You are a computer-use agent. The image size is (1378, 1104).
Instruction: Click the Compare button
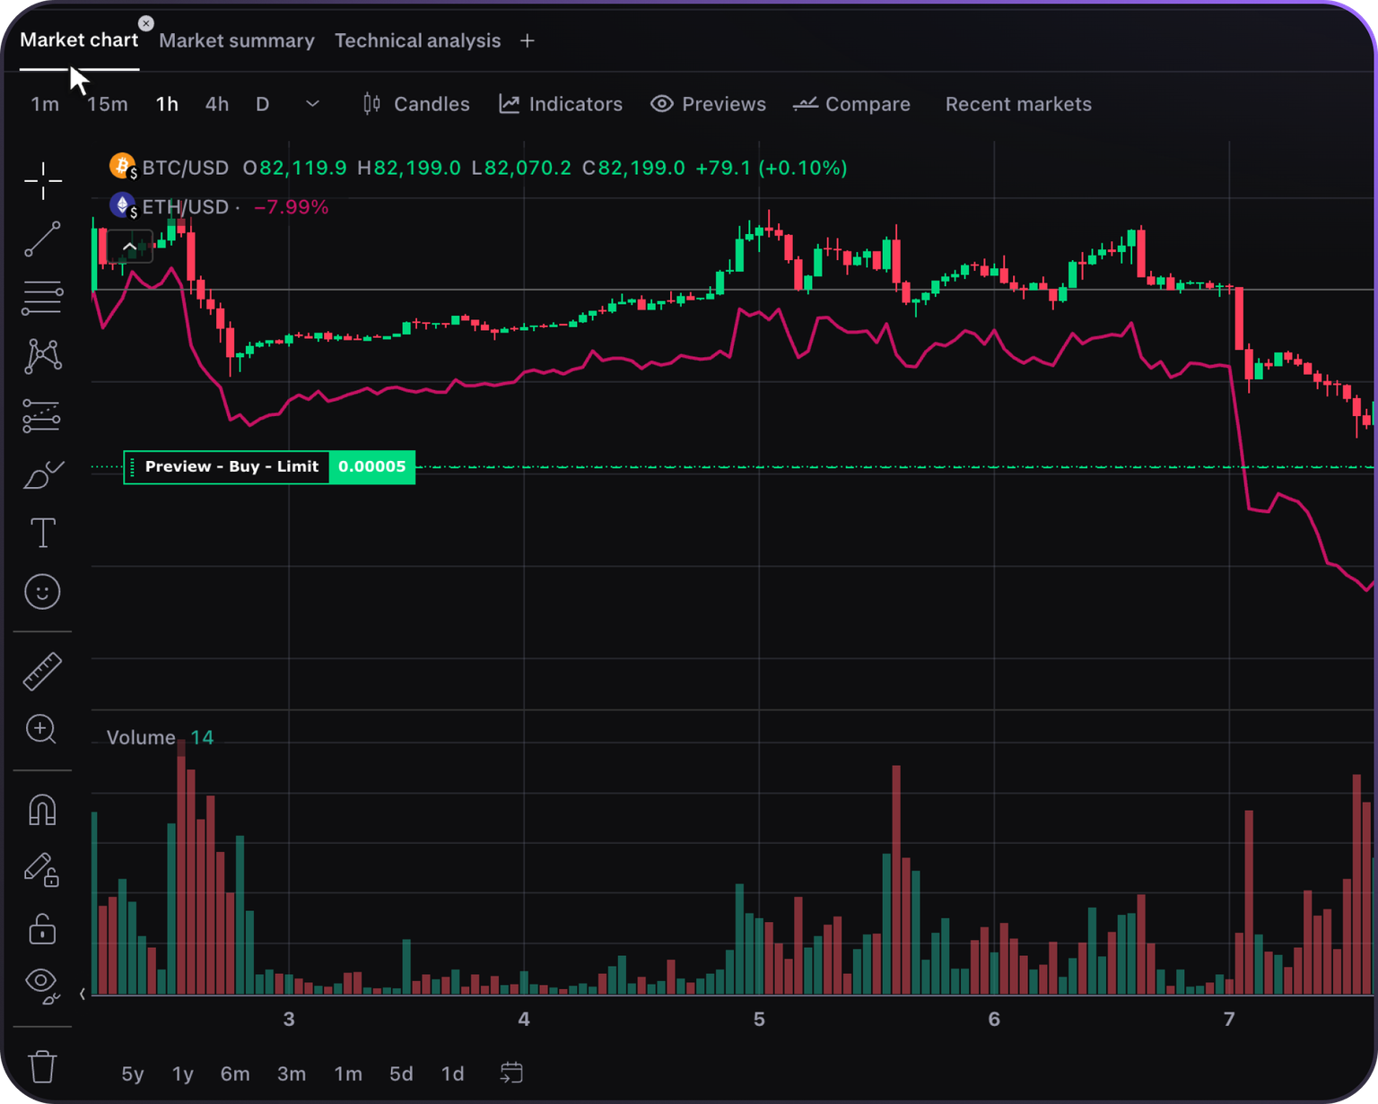point(851,104)
